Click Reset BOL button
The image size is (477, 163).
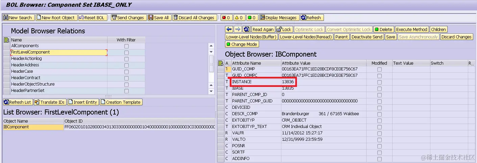pyautogui.click(x=93, y=18)
